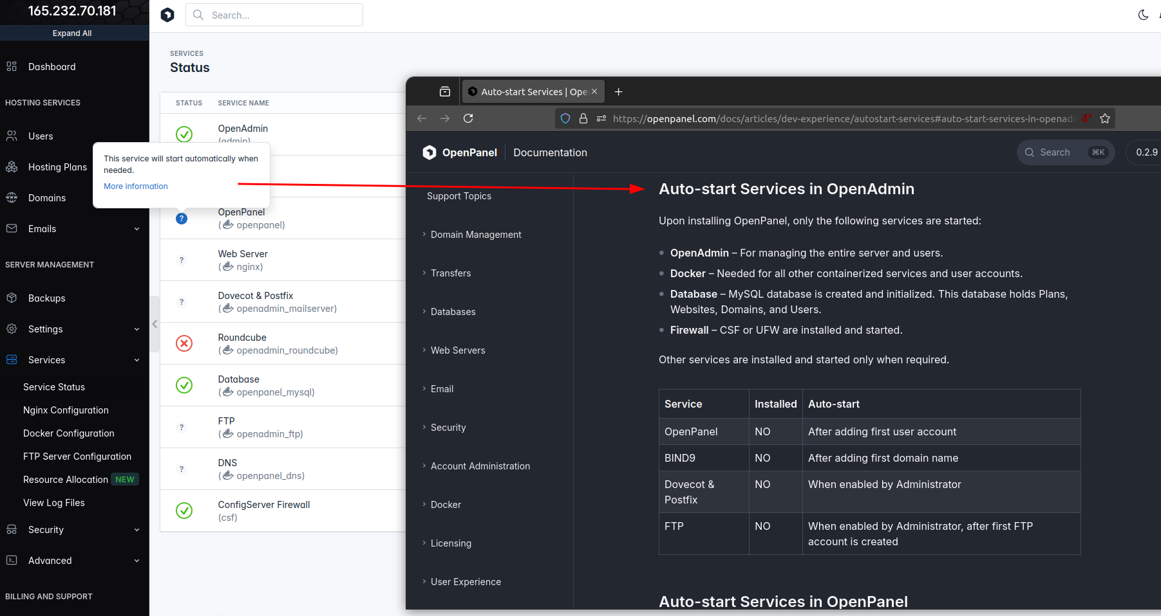1161x616 pixels.
Task: Collapse the Services sidebar menu
Action: click(x=137, y=360)
